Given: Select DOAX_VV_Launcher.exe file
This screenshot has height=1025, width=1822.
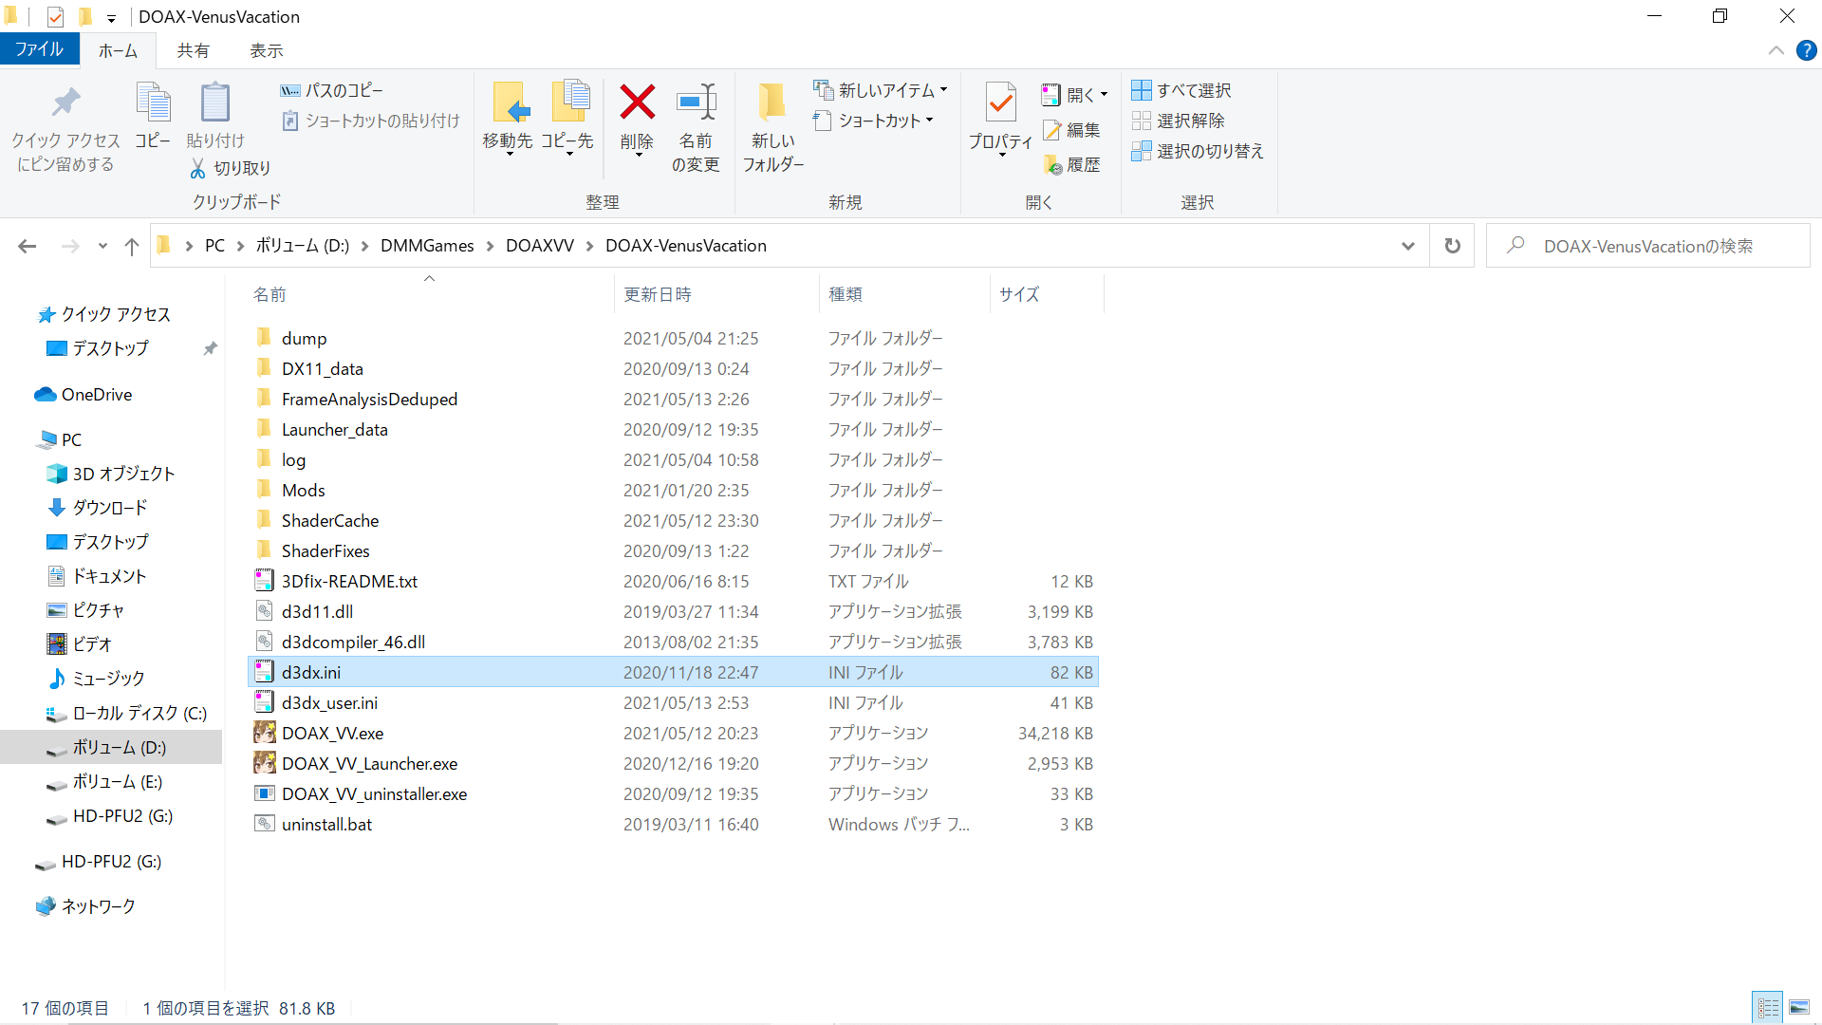Looking at the screenshot, I should pyautogui.click(x=673, y=764).
